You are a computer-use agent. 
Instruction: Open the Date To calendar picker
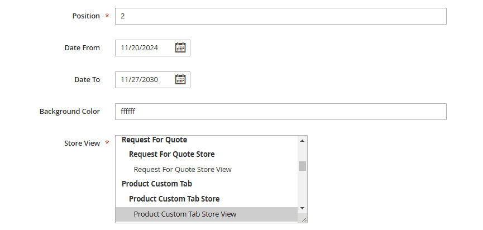pos(180,80)
